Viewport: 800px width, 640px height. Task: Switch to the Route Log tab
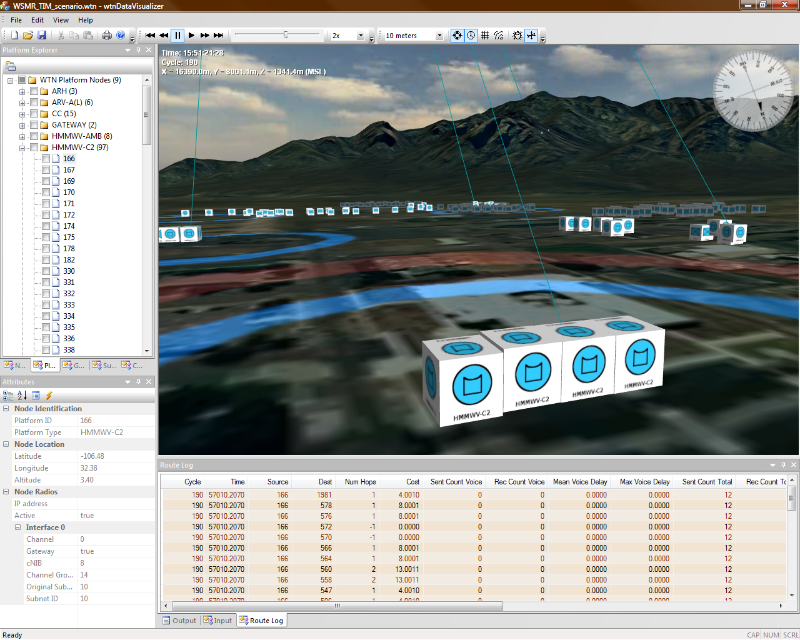[261, 620]
